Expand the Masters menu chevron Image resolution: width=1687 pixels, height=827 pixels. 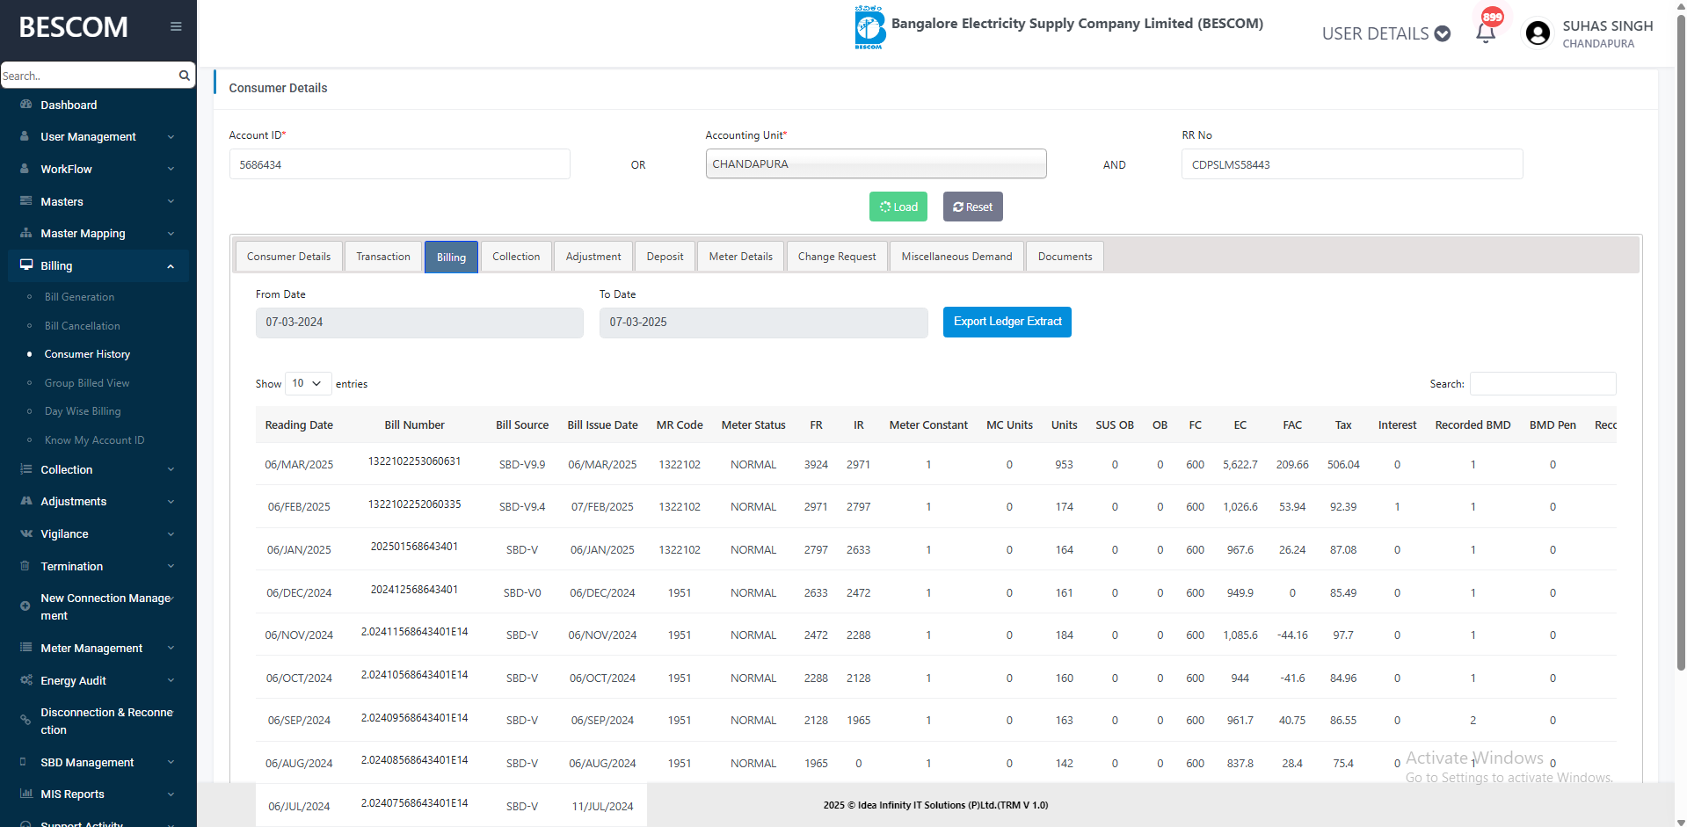pos(171,201)
